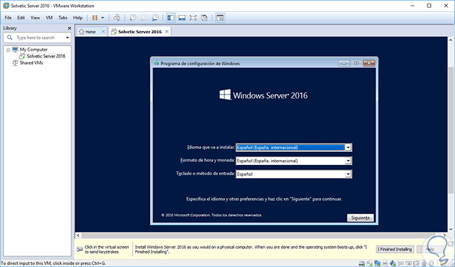Collapse the My Computer tree node
This screenshot has height=267, width=455.
pyautogui.click(x=8, y=50)
